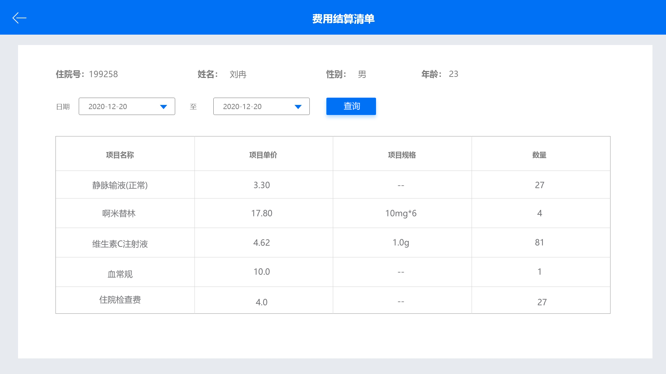Click quantity 27 in 静脉输液 row
Image resolution: width=666 pixels, height=374 pixels.
click(x=539, y=185)
